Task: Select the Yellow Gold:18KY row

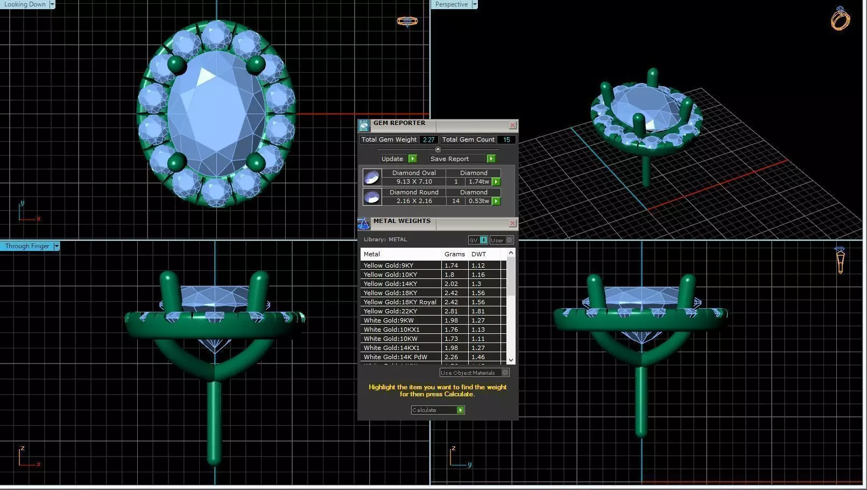Action: coord(433,293)
